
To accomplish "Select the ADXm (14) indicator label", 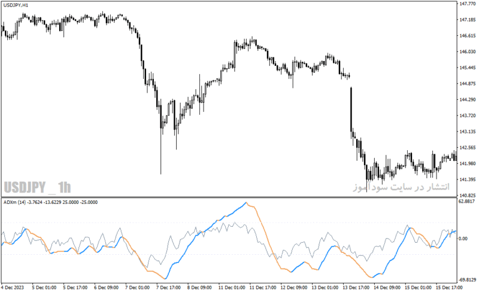I will click(x=14, y=202).
